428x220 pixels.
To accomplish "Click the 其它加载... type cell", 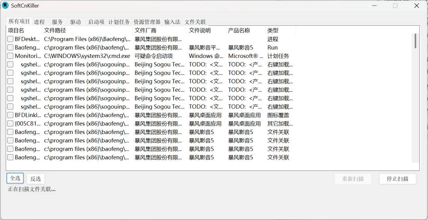I will pyautogui.click(x=280, y=124).
